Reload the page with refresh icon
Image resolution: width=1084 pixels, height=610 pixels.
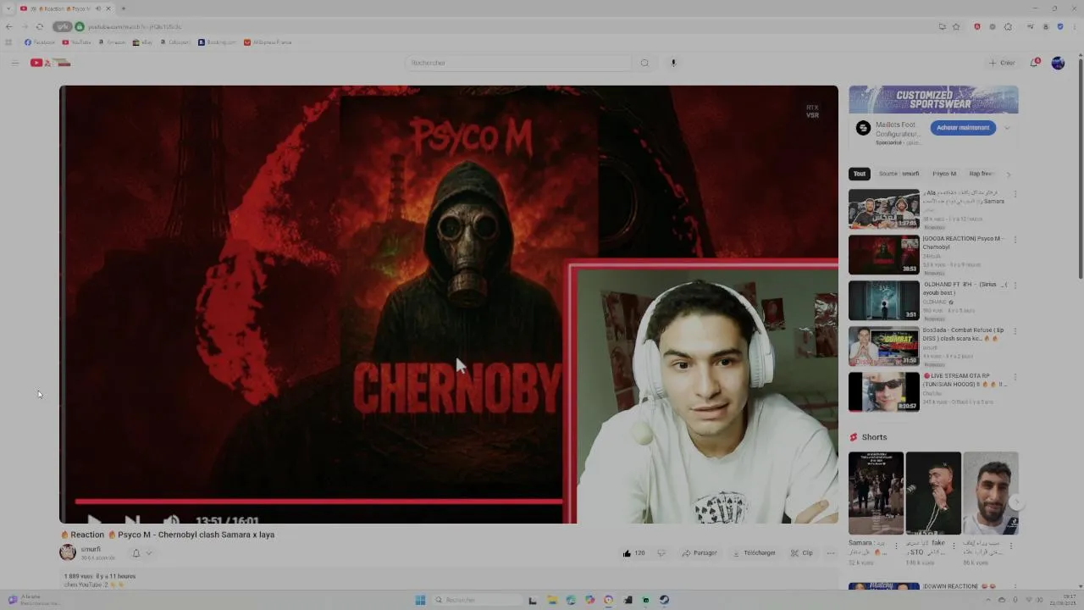pyautogui.click(x=39, y=26)
